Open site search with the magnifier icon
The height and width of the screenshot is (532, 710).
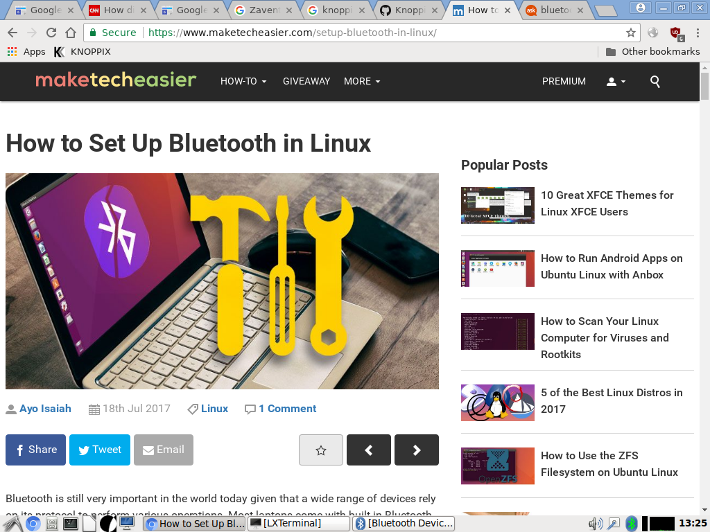point(655,81)
